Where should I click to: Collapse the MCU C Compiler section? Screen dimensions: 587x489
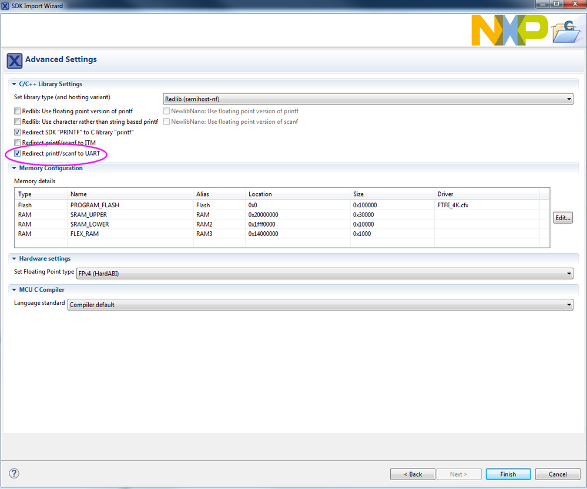click(x=14, y=289)
